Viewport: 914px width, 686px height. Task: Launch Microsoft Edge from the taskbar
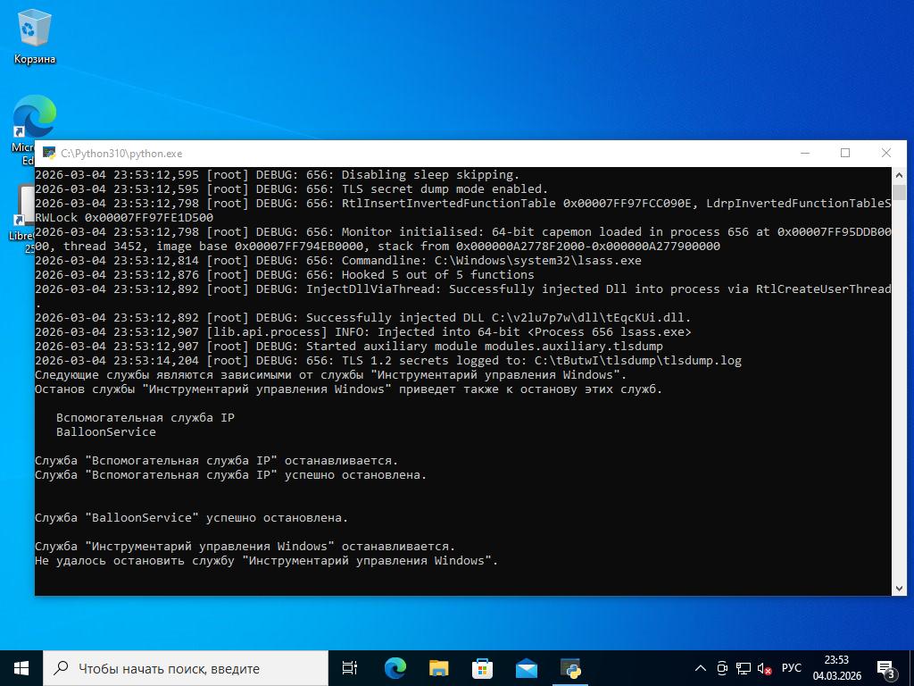(x=395, y=668)
